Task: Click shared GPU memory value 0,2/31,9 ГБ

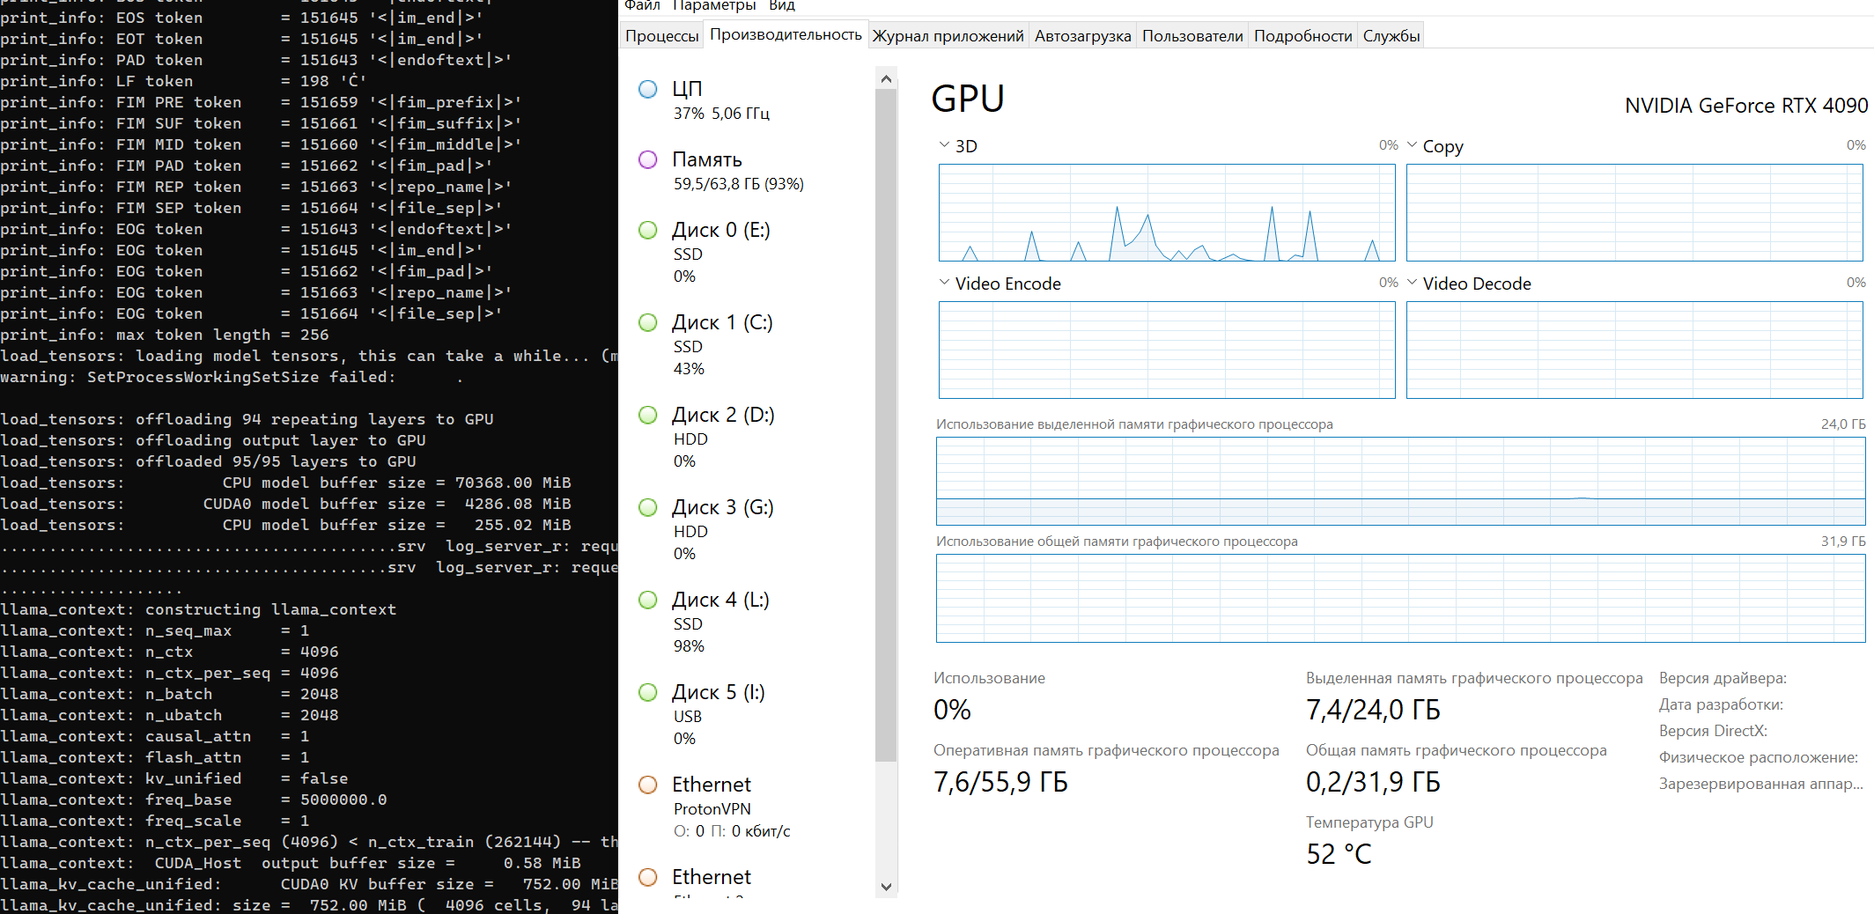Action: (1373, 782)
